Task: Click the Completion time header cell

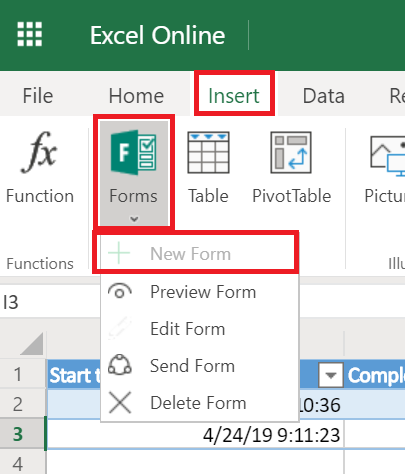Action: point(375,375)
